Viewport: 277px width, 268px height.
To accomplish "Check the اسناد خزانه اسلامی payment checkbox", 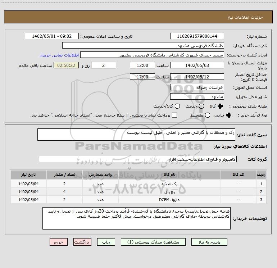I will pos(174,115).
